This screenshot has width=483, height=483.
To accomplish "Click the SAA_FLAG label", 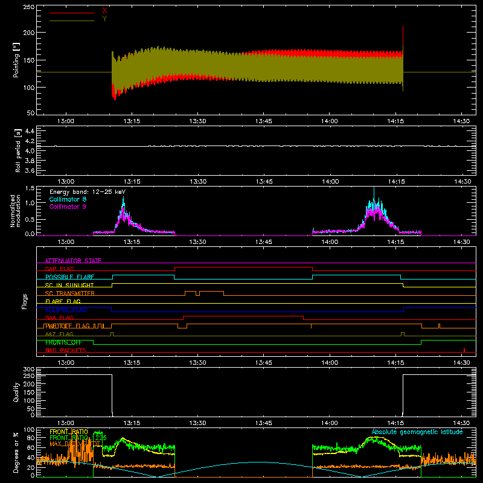I will click(59, 318).
